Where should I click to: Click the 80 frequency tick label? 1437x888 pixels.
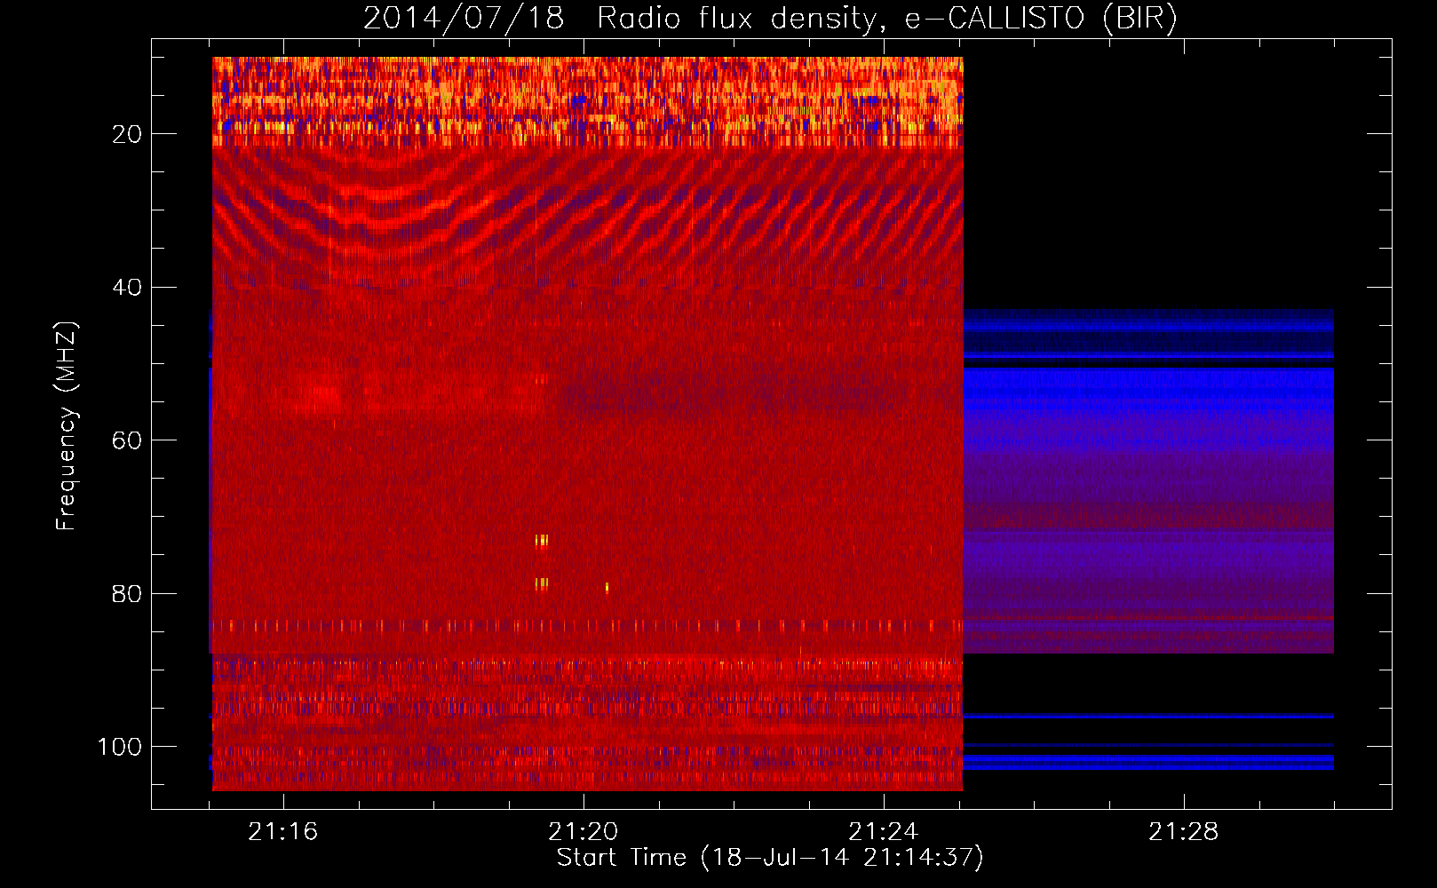pyautogui.click(x=127, y=593)
